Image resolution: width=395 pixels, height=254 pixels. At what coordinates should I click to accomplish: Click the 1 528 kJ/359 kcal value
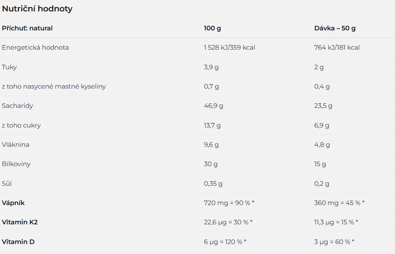point(229,48)
